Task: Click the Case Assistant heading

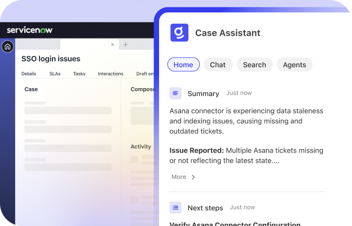Action: [x=228, y=33]
